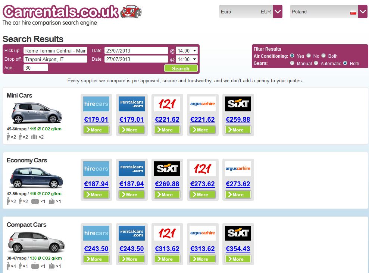Select Automatic gears option

316,63
